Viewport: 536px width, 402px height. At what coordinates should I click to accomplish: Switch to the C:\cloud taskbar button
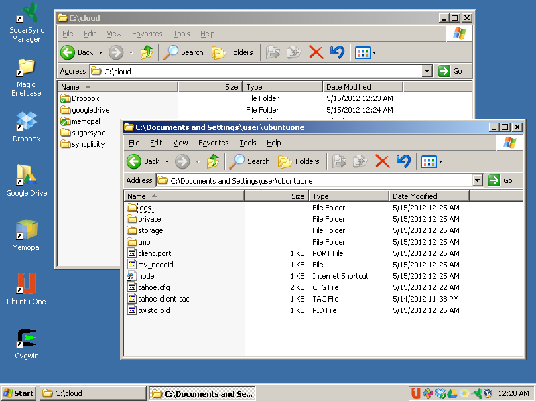pyautogui.click(x=92, y=393)
